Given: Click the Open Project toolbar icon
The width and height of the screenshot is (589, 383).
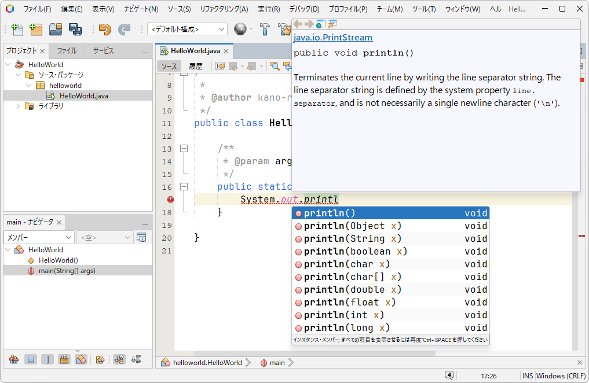Looking at the screenshot, I should point(56,30).
